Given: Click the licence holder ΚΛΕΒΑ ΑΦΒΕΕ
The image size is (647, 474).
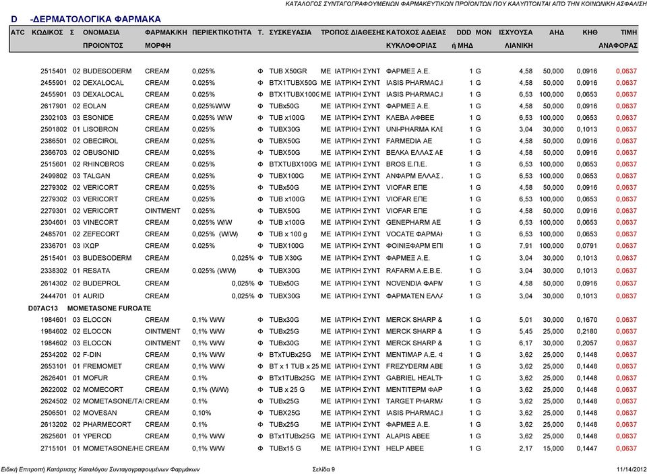Looking at the screenshot, I should coord(410,117).
